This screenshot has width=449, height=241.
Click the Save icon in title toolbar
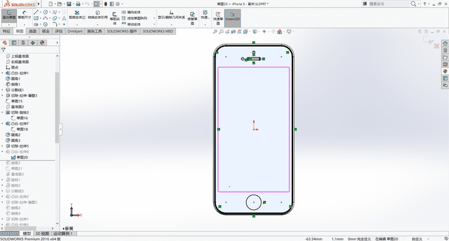69,4
